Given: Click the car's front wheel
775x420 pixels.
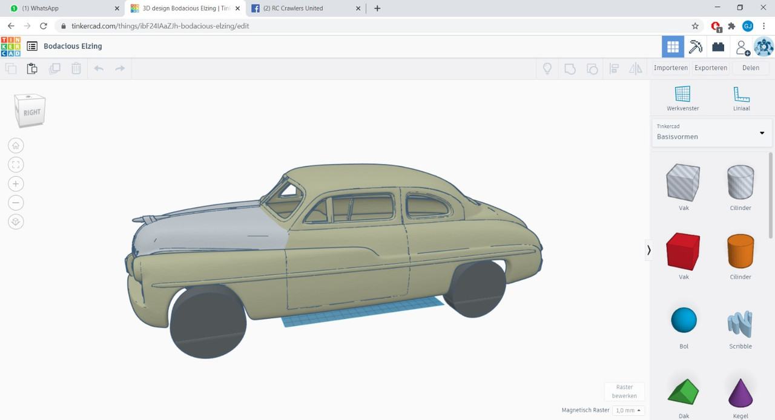Looking at the screenshot, I should (208, 321).
